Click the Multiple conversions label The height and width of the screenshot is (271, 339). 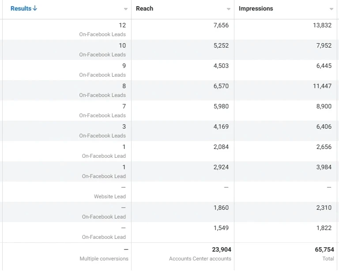[104, 259]
